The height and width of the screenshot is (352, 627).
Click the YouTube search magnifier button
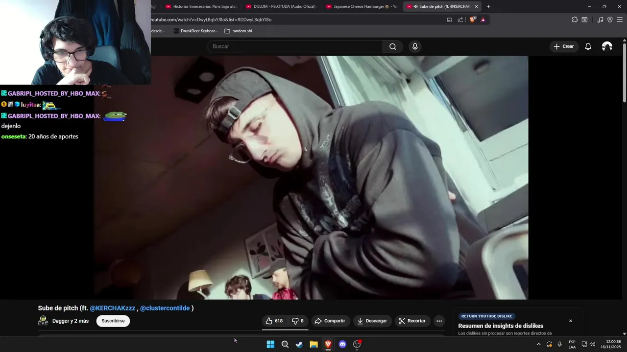pos(393,46)
